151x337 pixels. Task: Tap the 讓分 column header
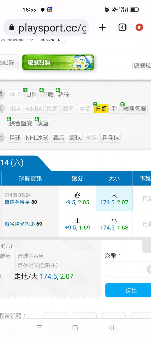[x=77, y=178]
